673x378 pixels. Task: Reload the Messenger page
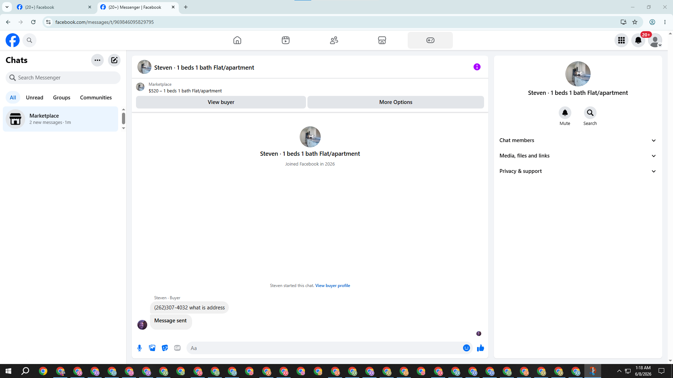(33, 22)
